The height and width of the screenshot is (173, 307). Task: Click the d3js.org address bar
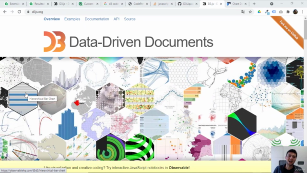[x=133, y=12]
